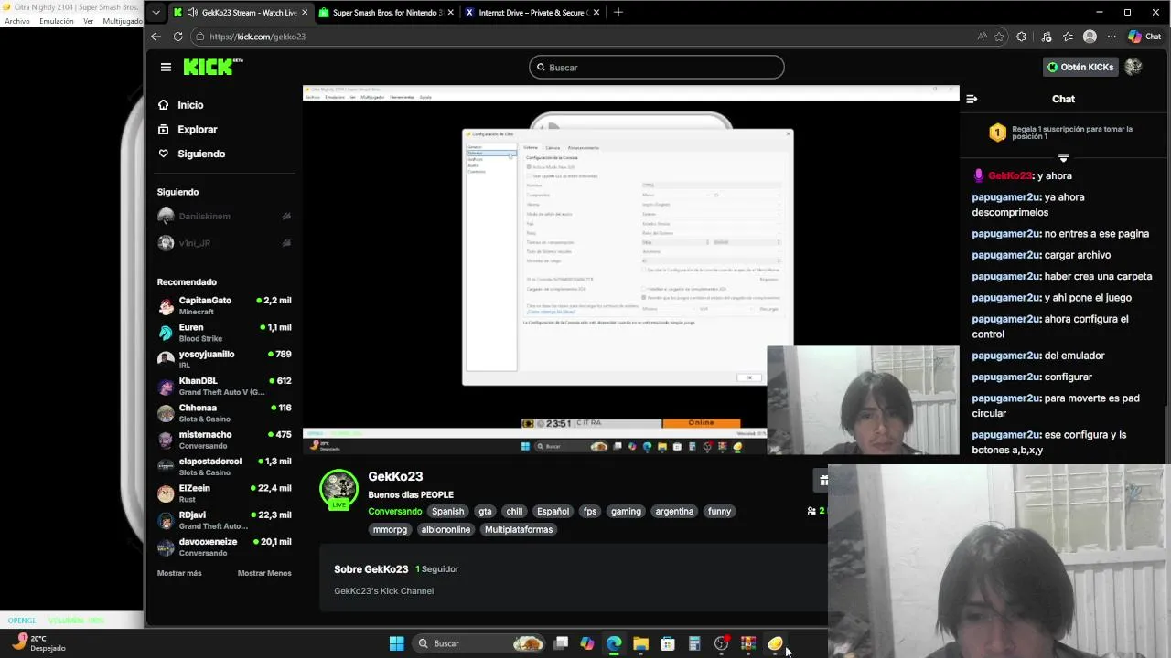Open the media control music icon

[x=1047, y=37]
